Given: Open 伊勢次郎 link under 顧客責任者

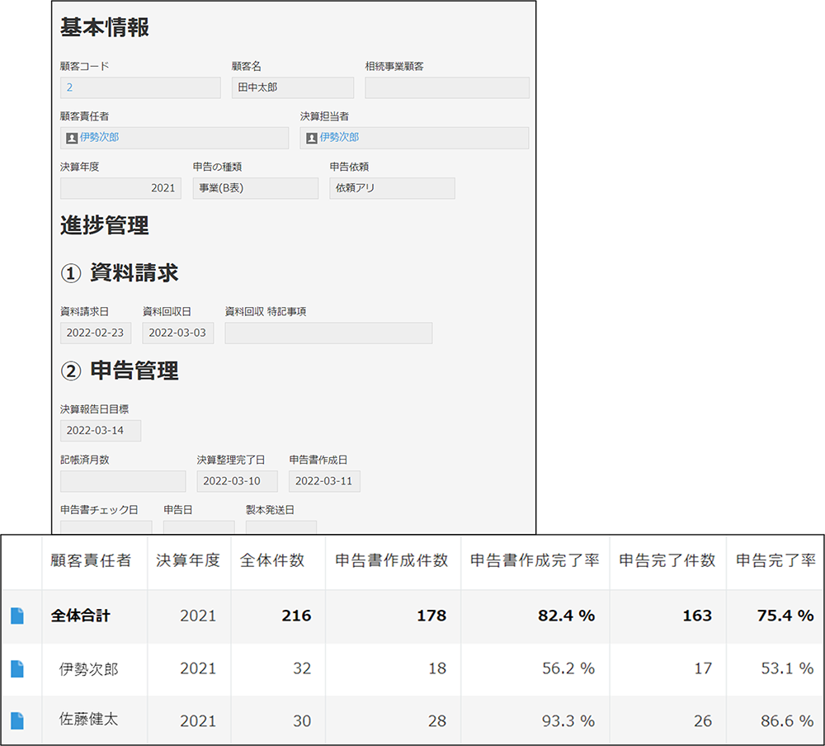Looking at the screenshot, I should click(x=99, y=138).
